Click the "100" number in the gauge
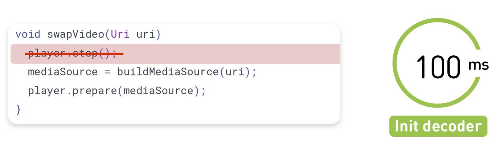502x153 pixels. point(438,67)
